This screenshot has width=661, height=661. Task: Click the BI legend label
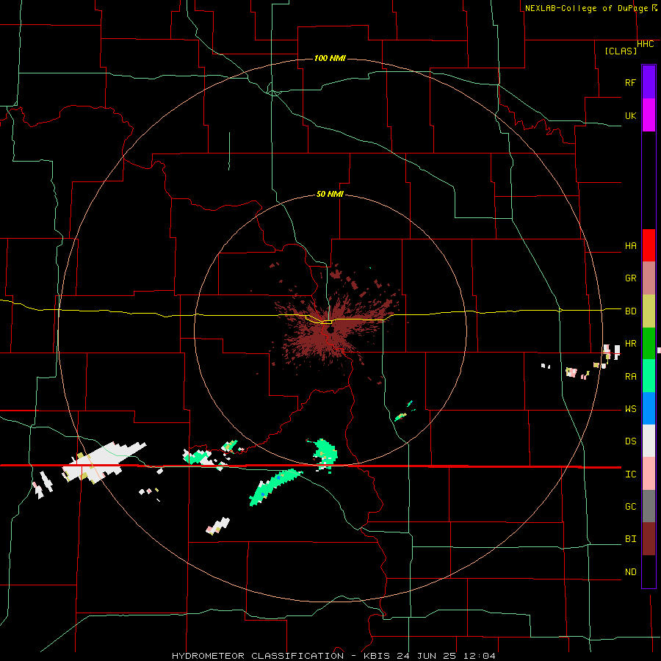click(x=630, y=539)
